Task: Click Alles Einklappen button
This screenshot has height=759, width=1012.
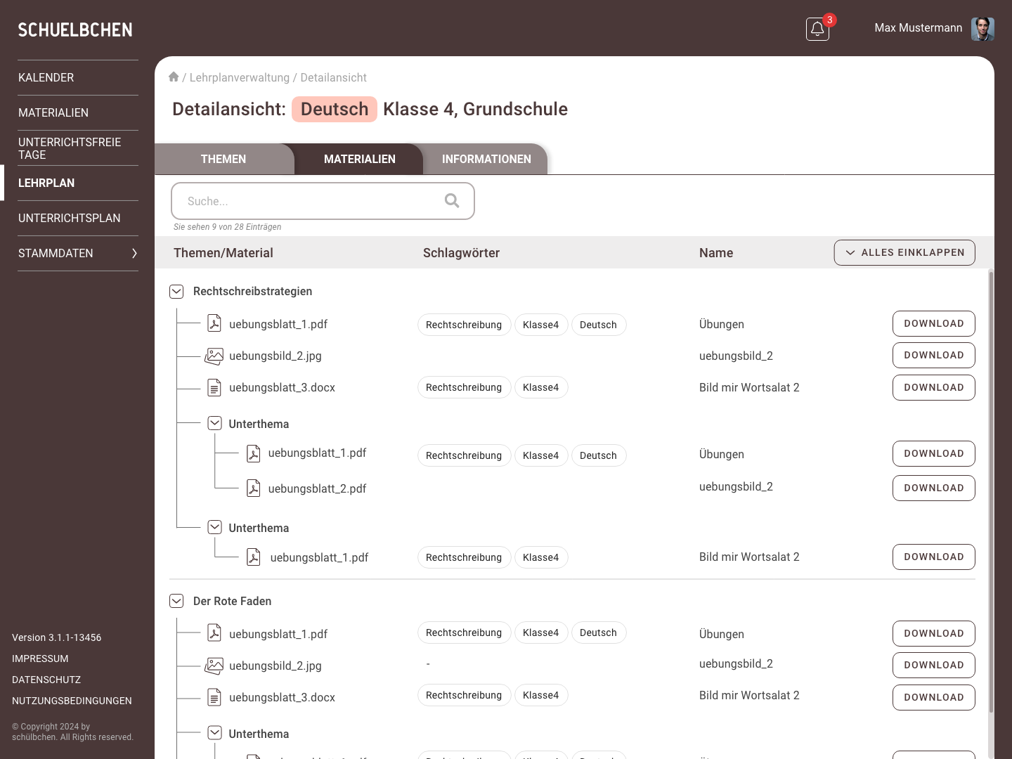Action: [x=904, y=253]
